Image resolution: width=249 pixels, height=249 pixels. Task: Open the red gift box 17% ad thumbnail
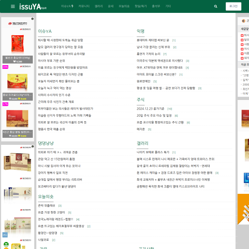pyautogui.click(x=17, y=118)
